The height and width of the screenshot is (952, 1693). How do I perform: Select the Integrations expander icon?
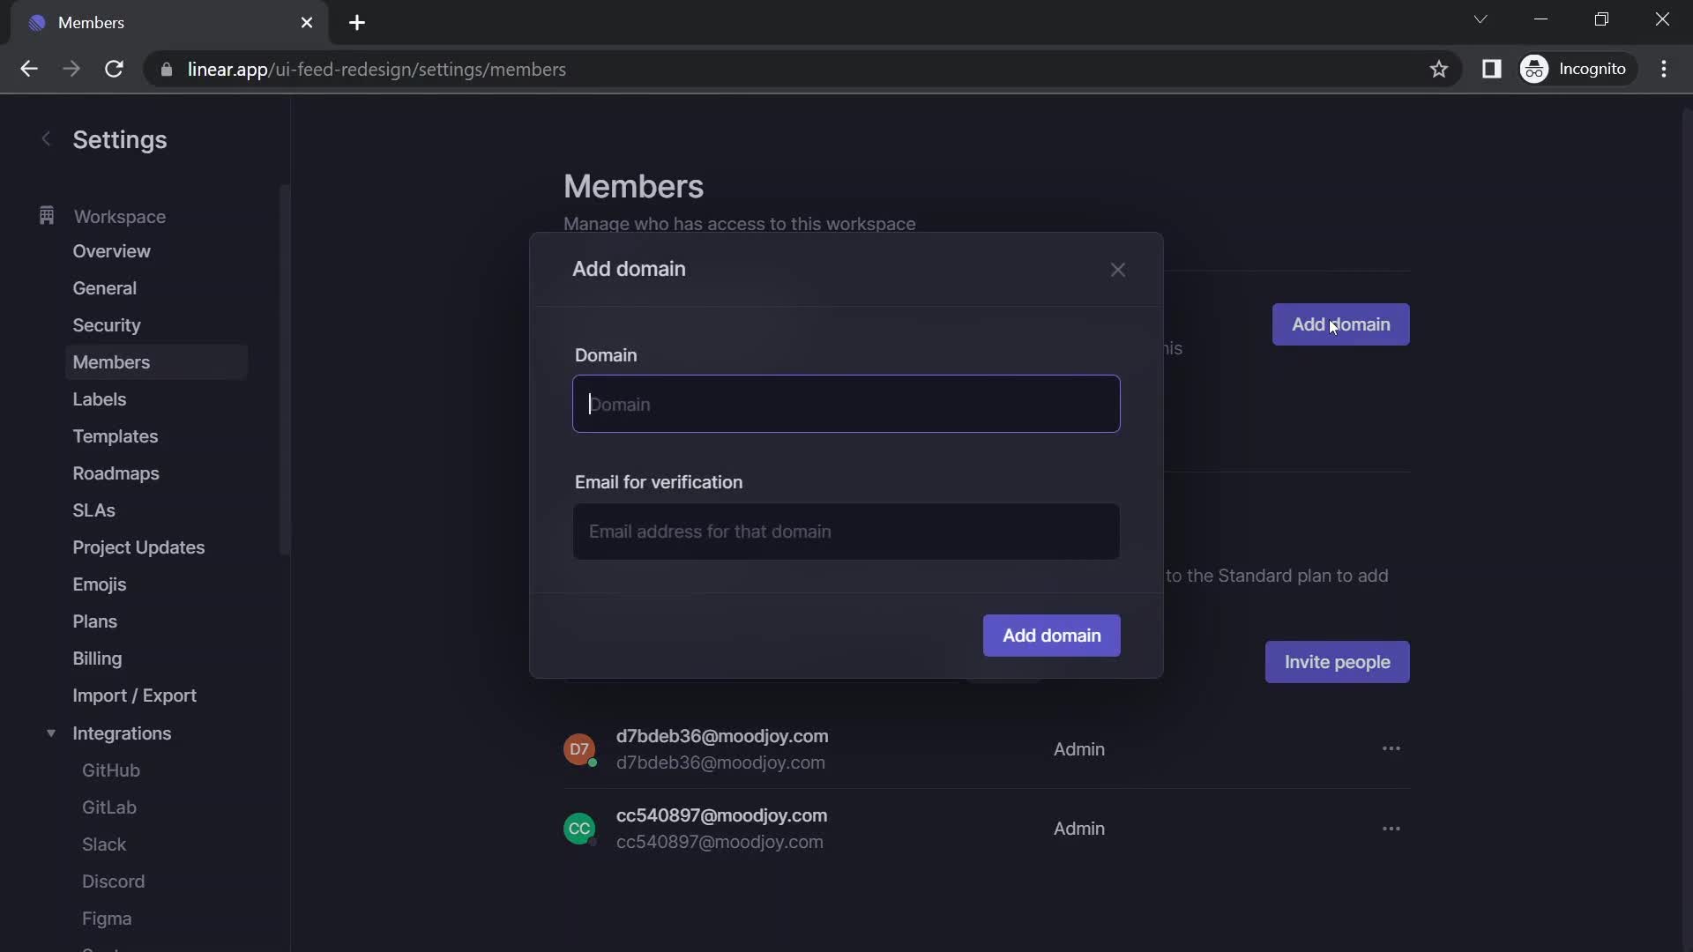pos(51,733)
